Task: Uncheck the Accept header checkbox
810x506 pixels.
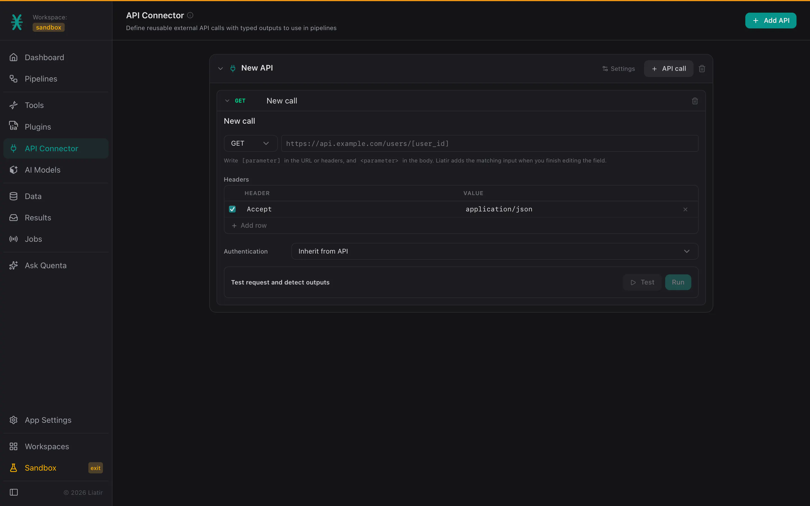Action: (232, 209)
